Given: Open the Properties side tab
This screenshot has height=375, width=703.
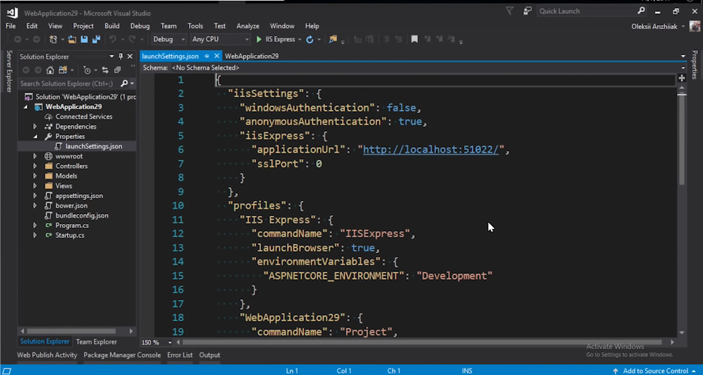Looking at the screenshot, I should [x=695, y=64].
